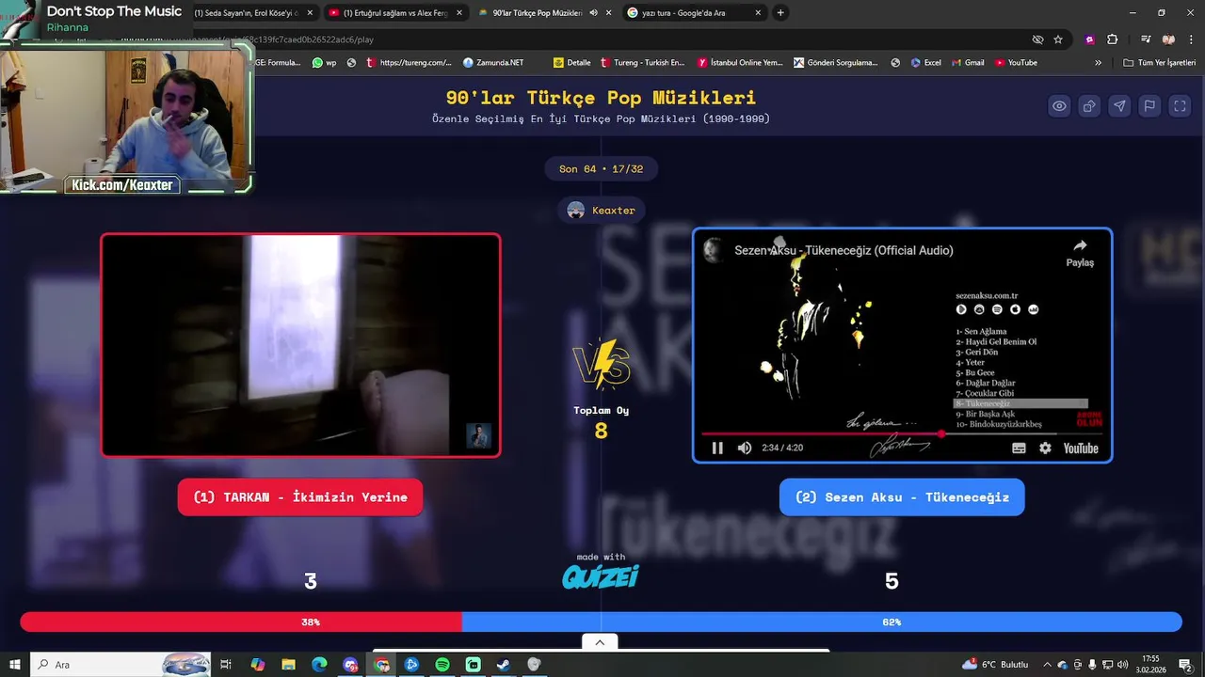Open the Excel bookmark
The height and width of the screenshot is (677, 1205).
[925, 63]
